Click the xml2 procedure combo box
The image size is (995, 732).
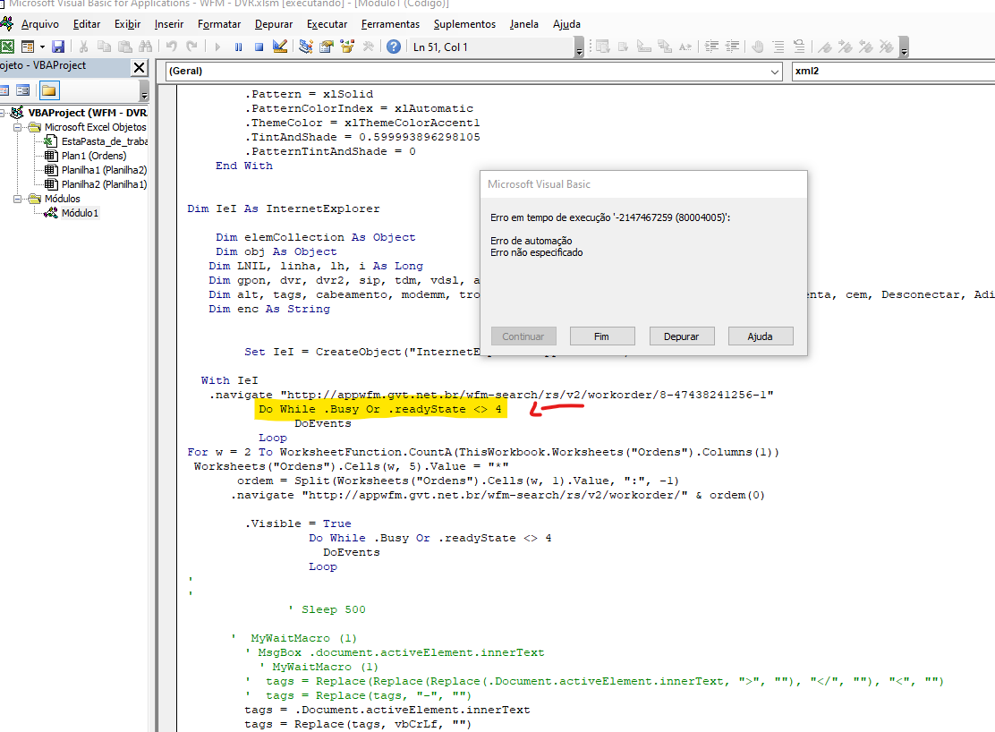pos(894,71)
